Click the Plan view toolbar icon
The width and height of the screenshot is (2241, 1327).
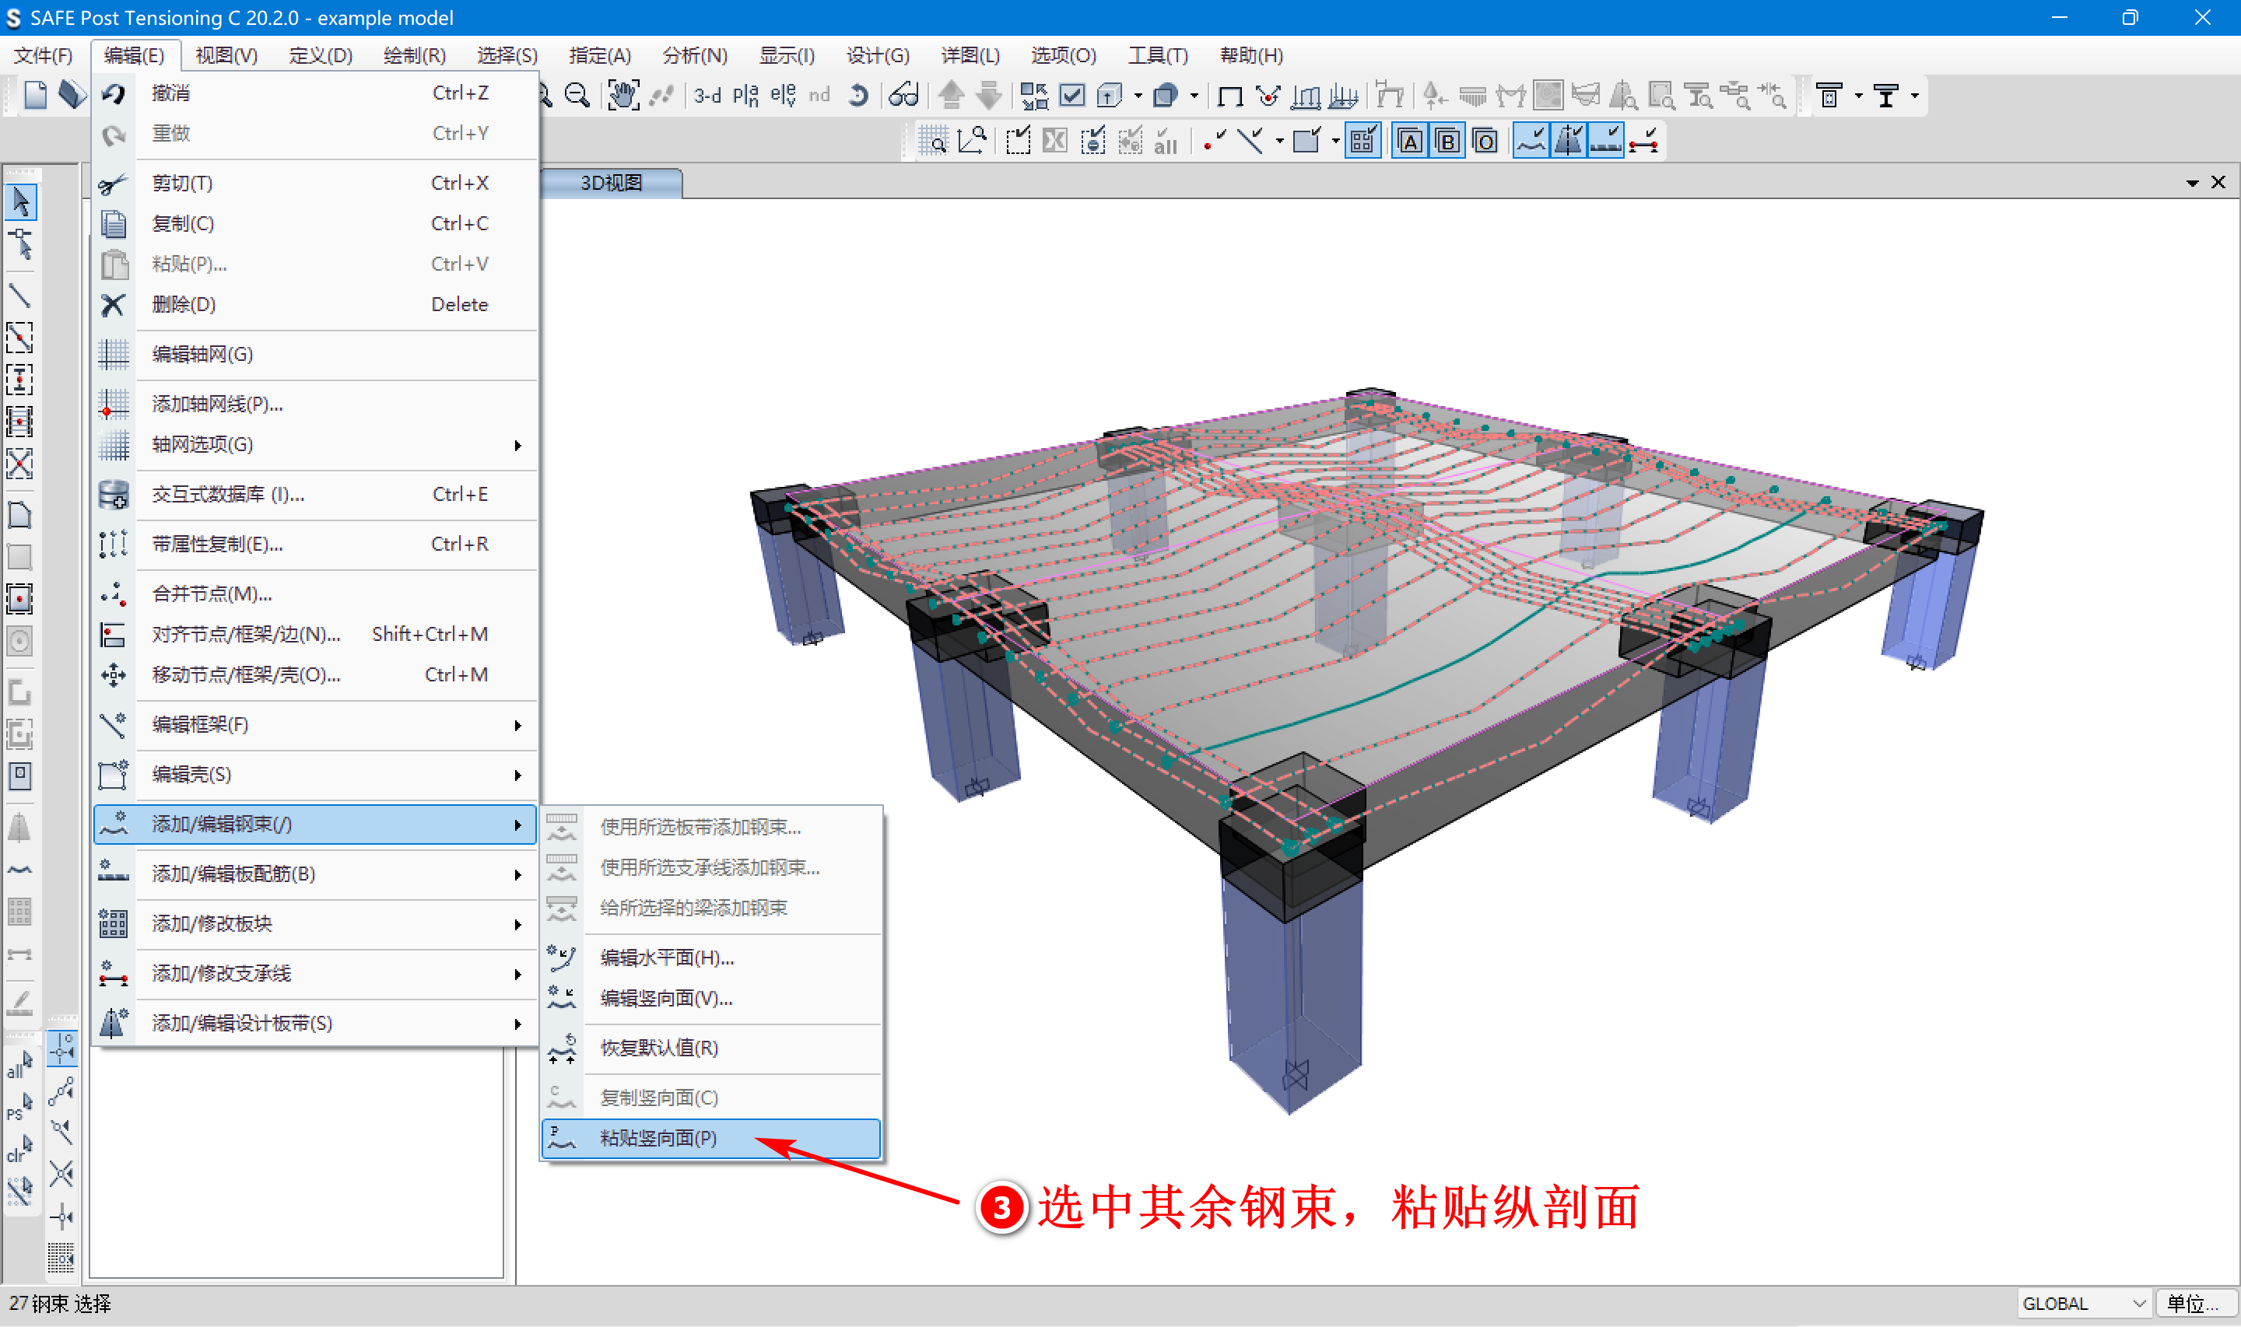coord(744,95)
